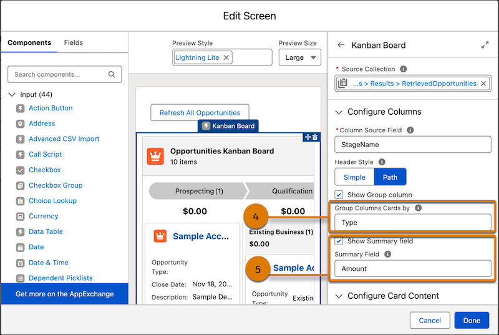Go back using the Kanban Board arrow
Image resolution: width=499 pixels, height=335 pixels.
coord(341,45)
